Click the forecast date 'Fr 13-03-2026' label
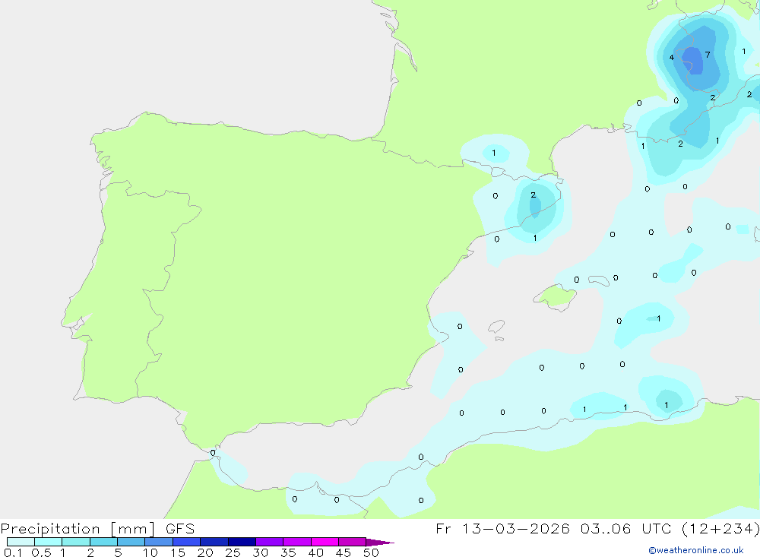This screenshot has width=760, height=557. click(502, 528)
